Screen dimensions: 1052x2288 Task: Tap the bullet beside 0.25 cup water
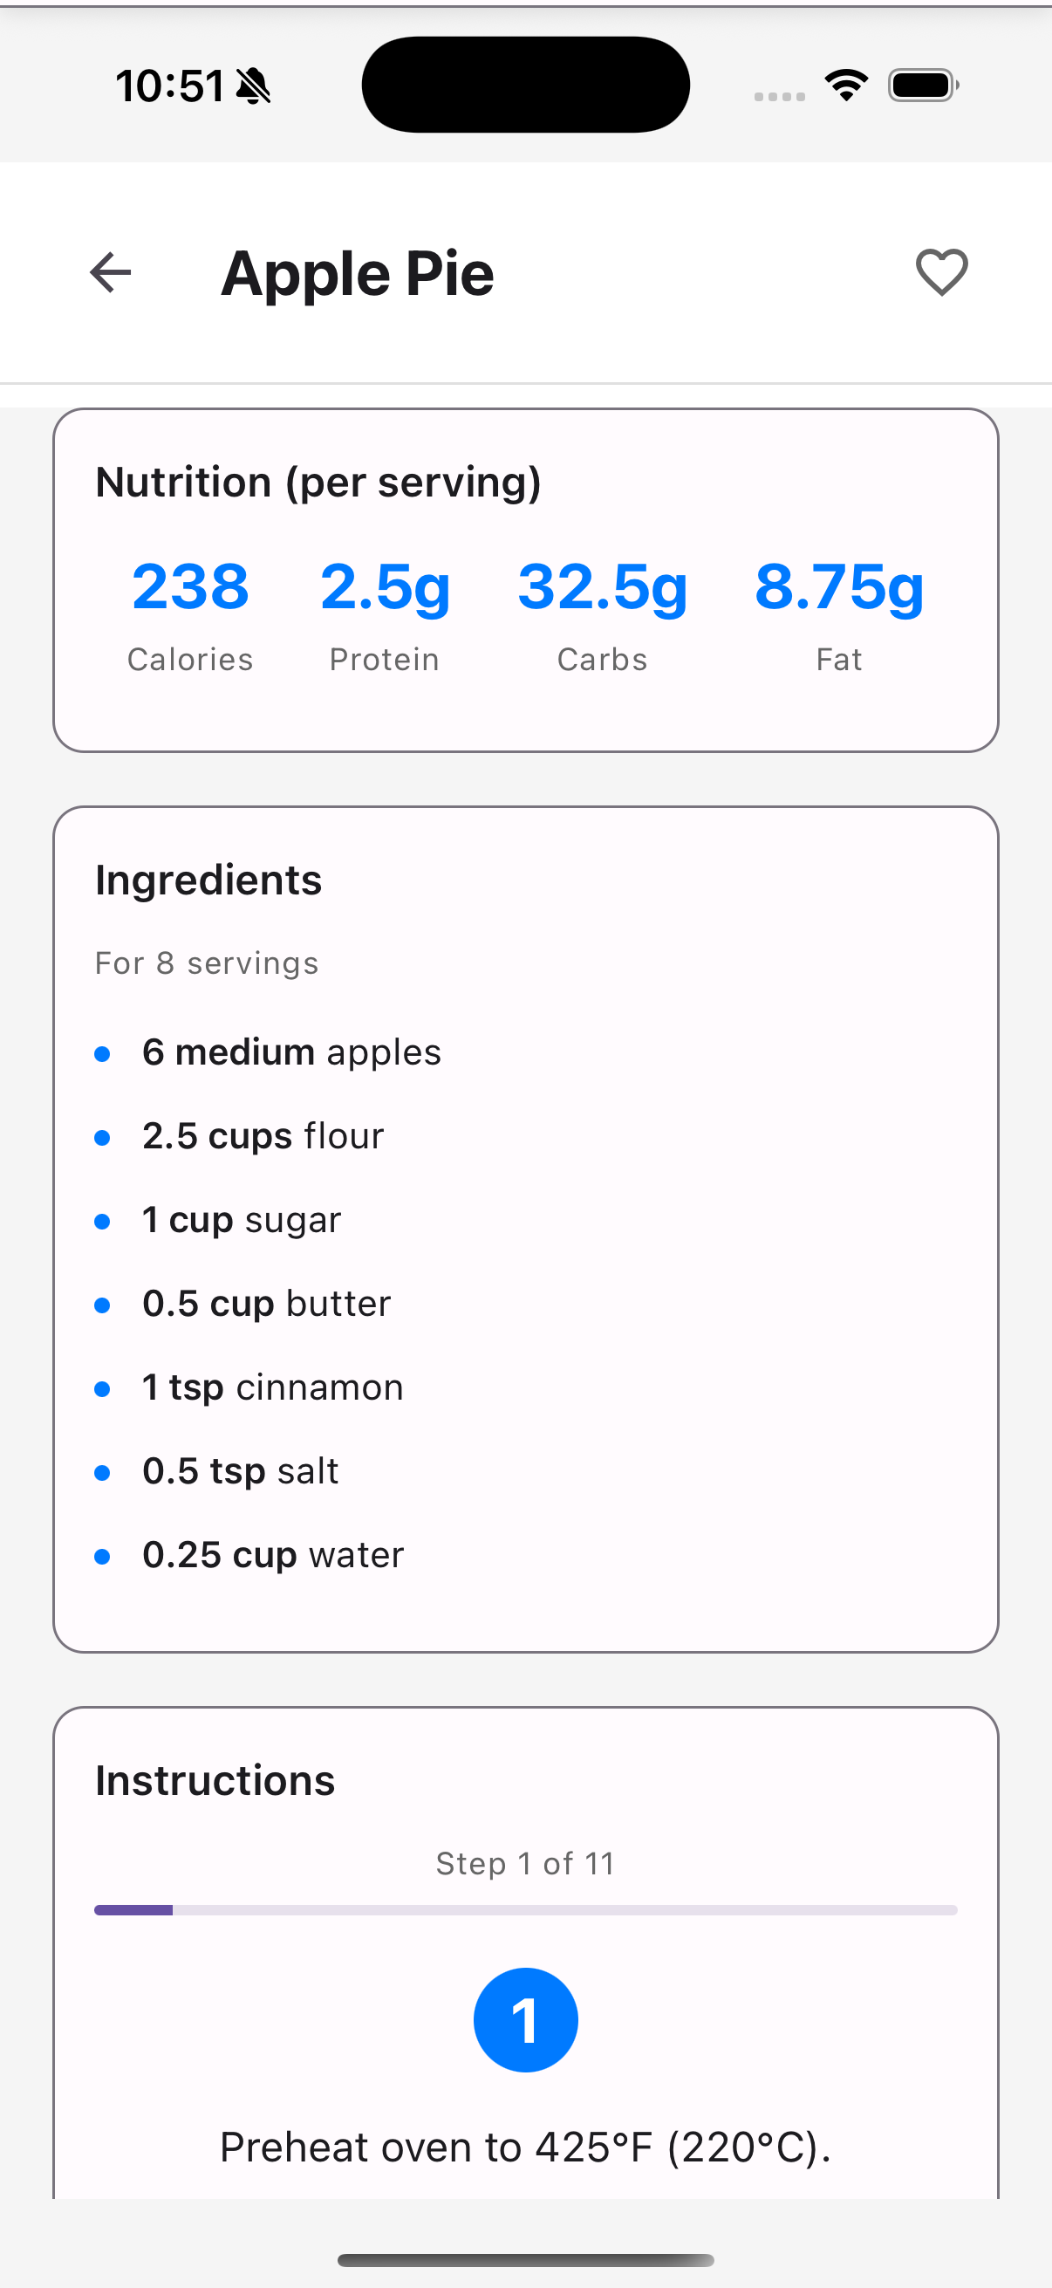tap(102, 1556)
